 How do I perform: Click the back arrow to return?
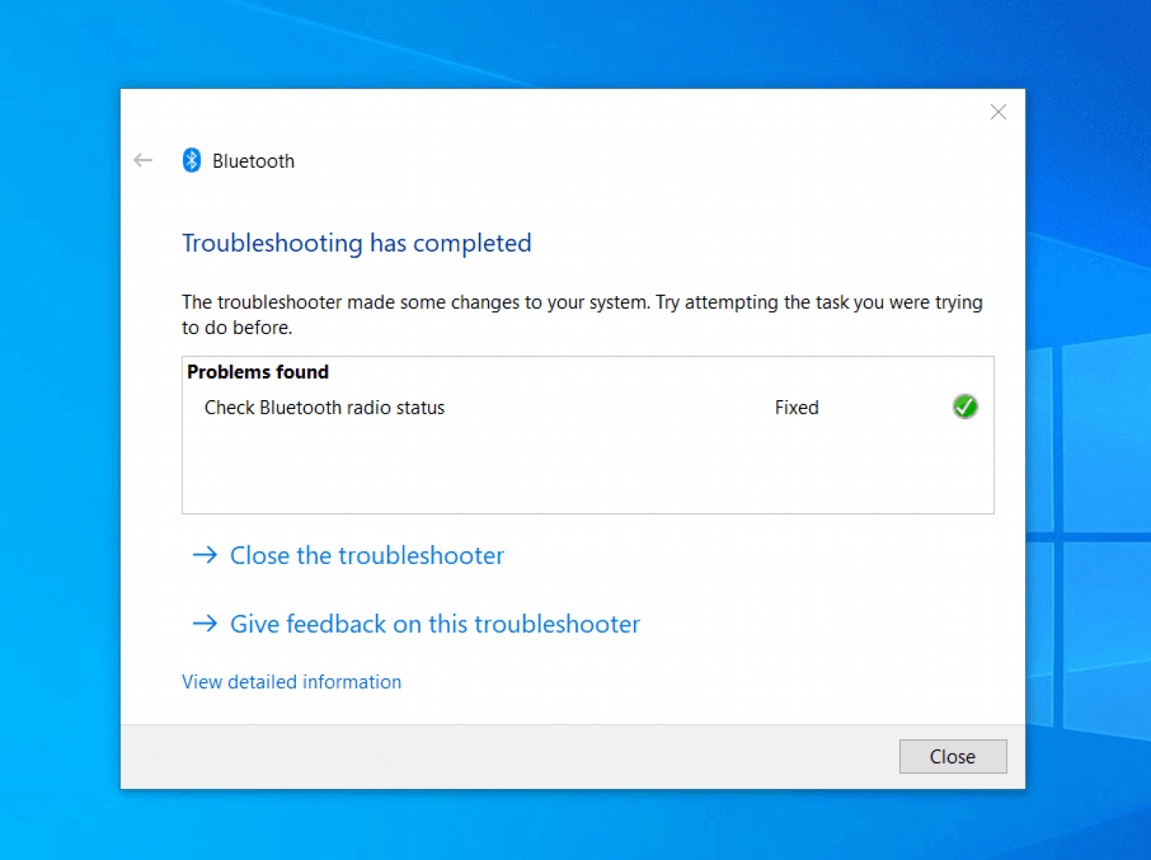pos(142,160)
